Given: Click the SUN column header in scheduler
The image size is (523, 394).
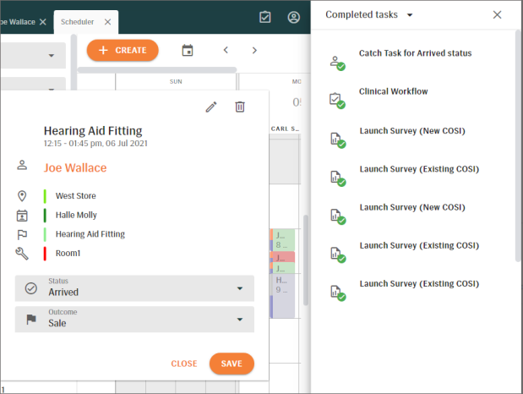Looking at the screenshot, I should [x=176, y=81].
